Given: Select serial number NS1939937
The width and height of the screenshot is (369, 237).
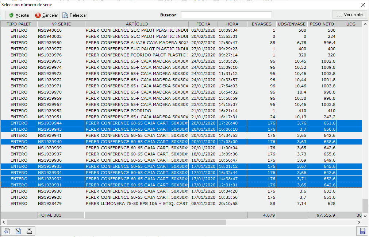Looking at the screenshot, I should click(50, 154).
